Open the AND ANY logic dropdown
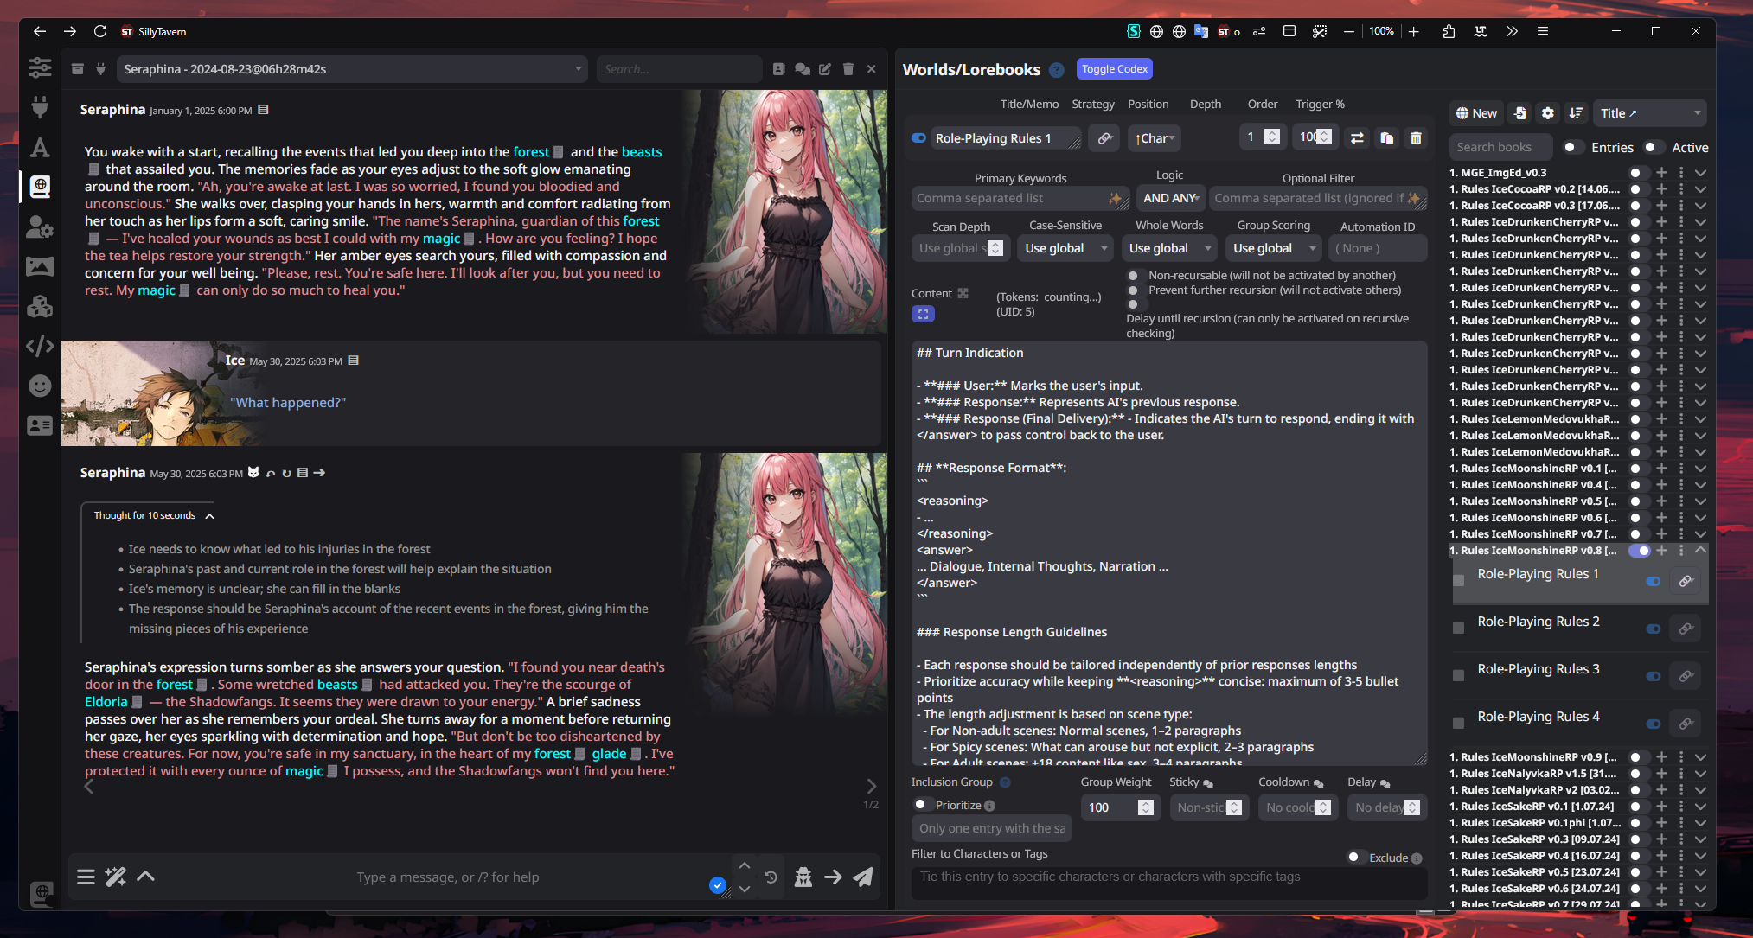 coord(1171,198)
